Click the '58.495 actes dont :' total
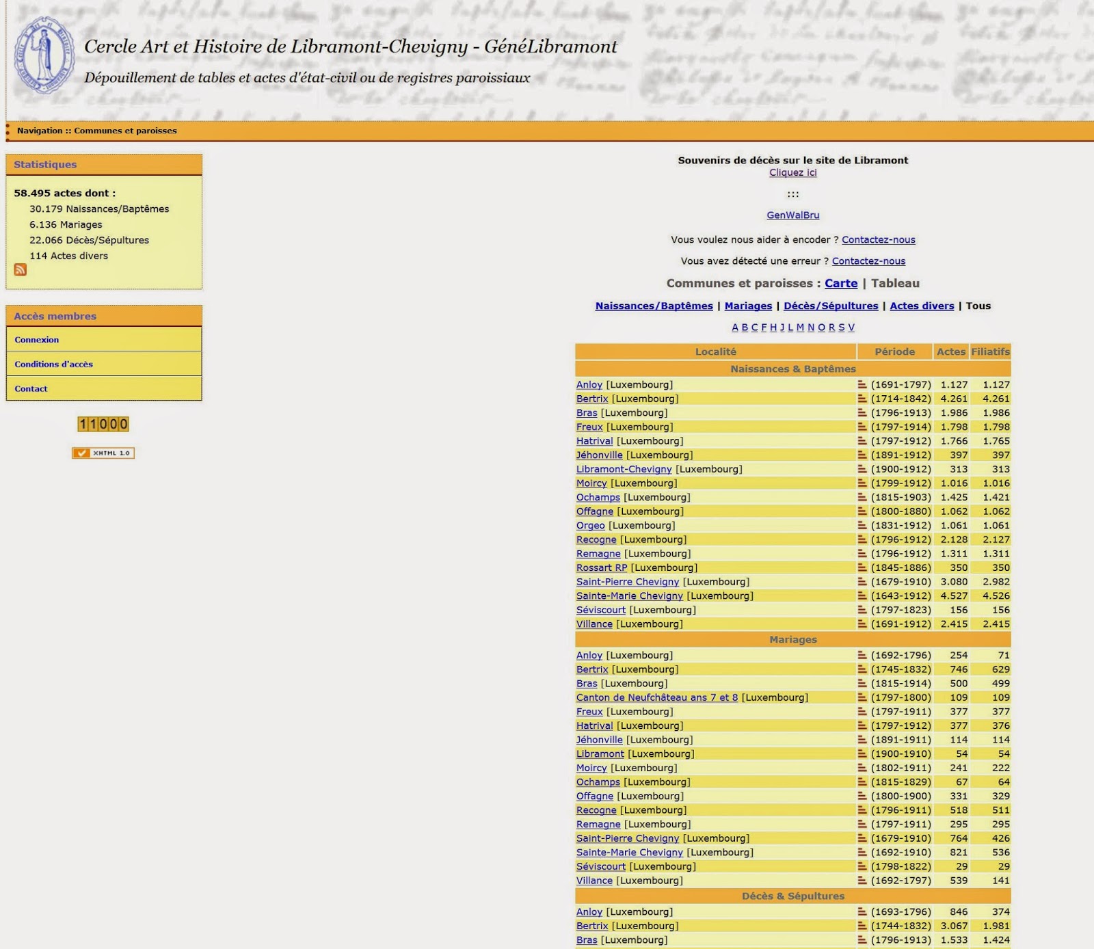Screen dimensions: 1094x949 point(65,193)
